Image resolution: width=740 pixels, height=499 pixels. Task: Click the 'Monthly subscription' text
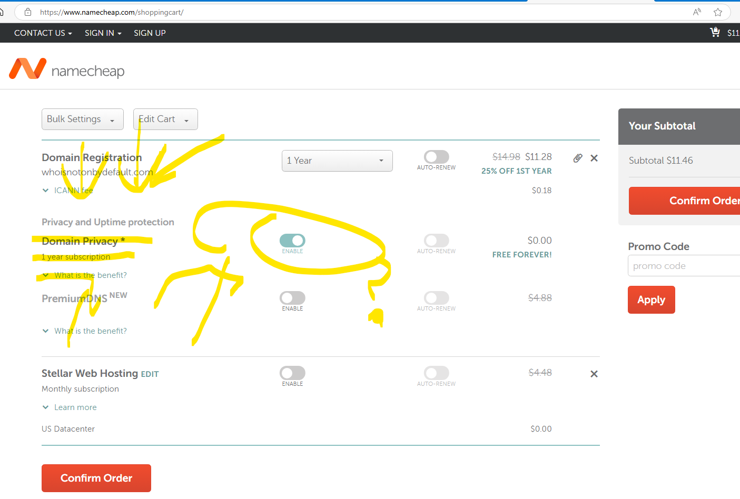(x=80, y=389)
